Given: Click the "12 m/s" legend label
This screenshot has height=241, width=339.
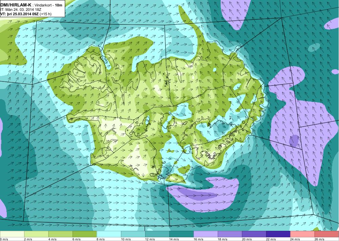Looking at the screenshot, I should [150, 239].
